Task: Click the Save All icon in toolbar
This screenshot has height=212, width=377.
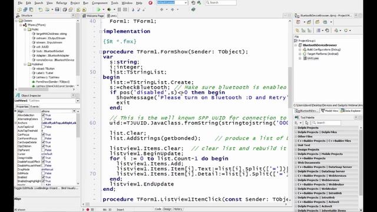Action: click(x=64, y=9)
